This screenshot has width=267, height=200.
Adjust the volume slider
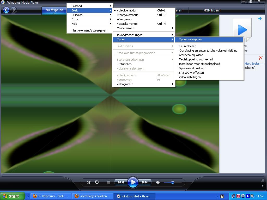pos(173,183)
